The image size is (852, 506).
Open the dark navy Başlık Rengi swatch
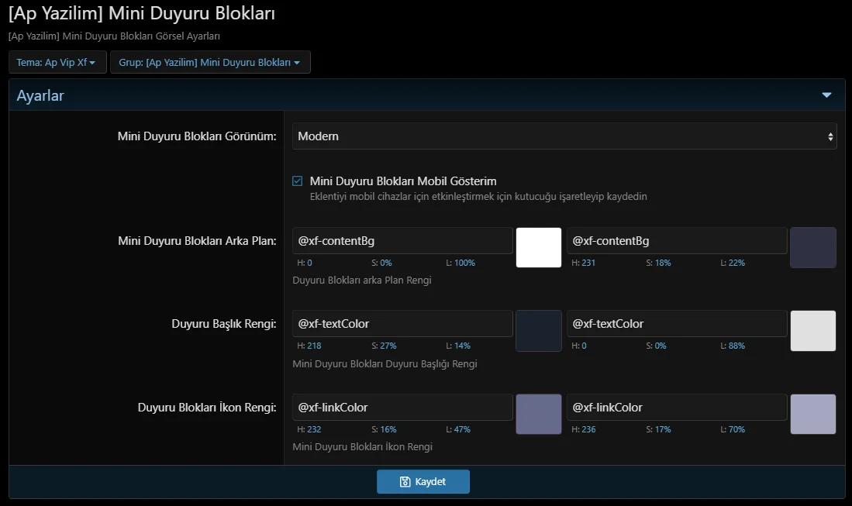click(x=539, y=331)
